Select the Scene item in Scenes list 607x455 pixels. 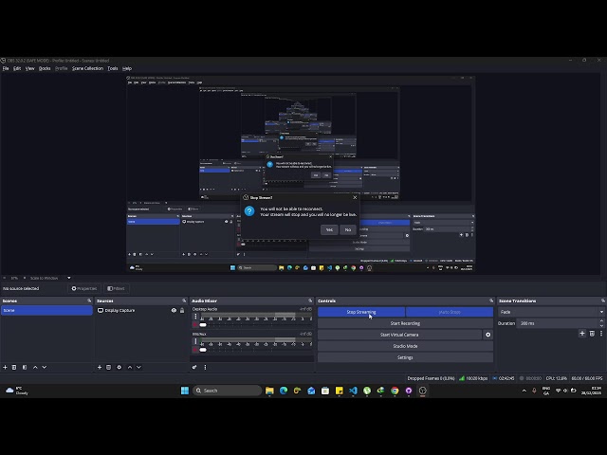[46, 310]
